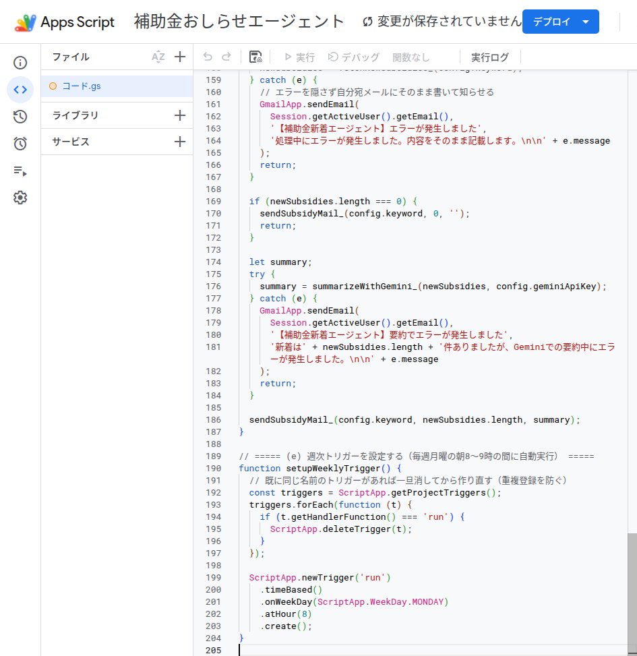Image resolution: width=637 pixels, height=656 pixels.
Task: Add a service with plus icon
Action: [x=180, y=142]
